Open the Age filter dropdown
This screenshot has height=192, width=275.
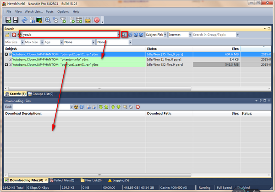(52, 42)
